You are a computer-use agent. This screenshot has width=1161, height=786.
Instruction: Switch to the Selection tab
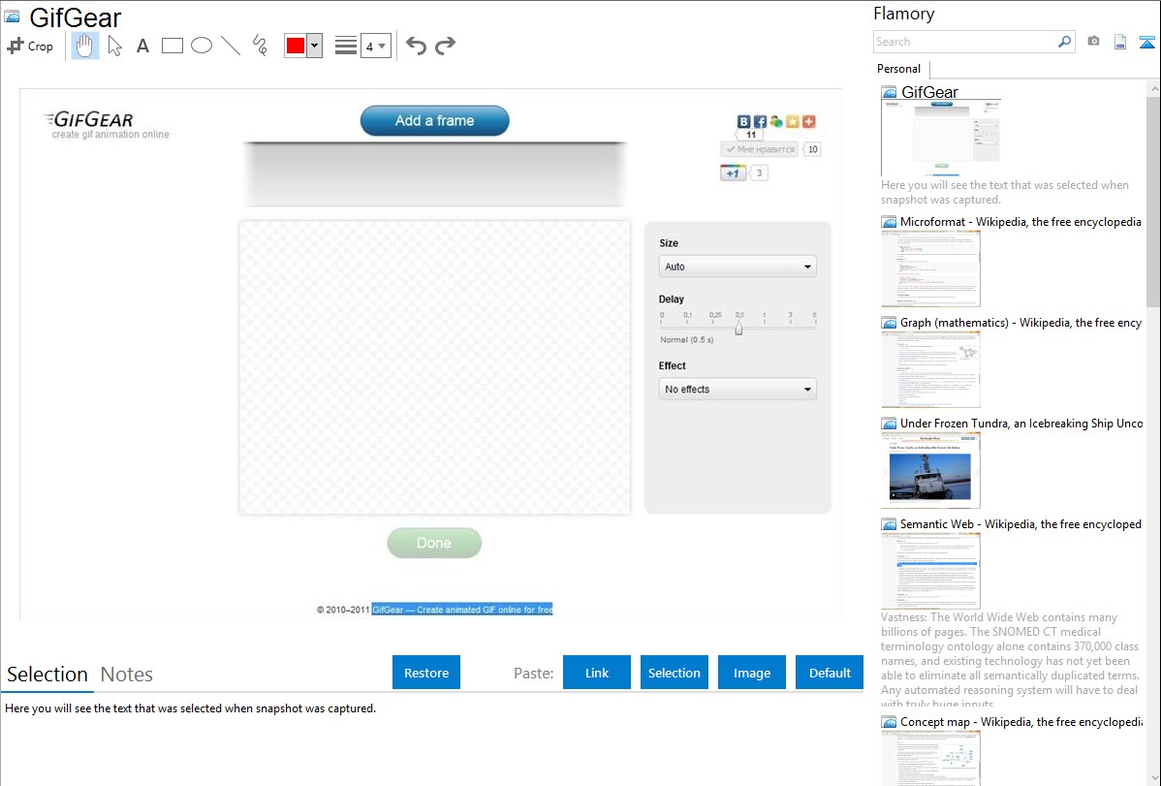(x=47, y=675)
